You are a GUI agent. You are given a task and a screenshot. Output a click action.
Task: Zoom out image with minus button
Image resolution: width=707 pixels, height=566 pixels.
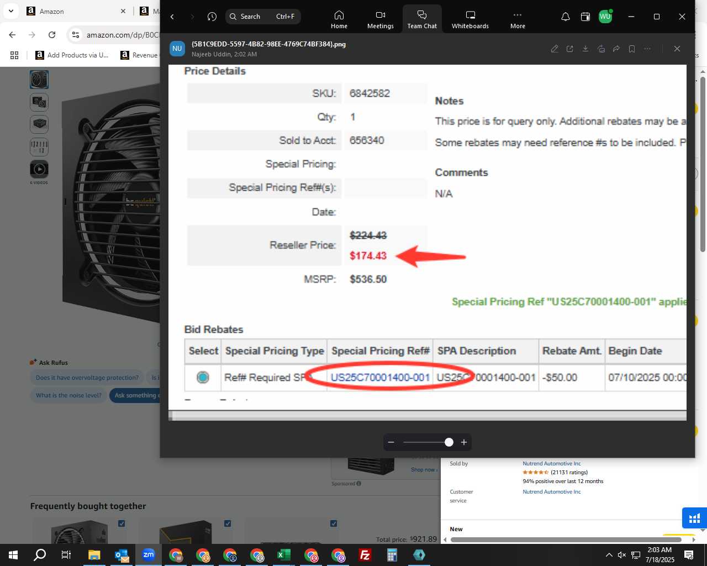pyautogui.click(x=391, y=442)
